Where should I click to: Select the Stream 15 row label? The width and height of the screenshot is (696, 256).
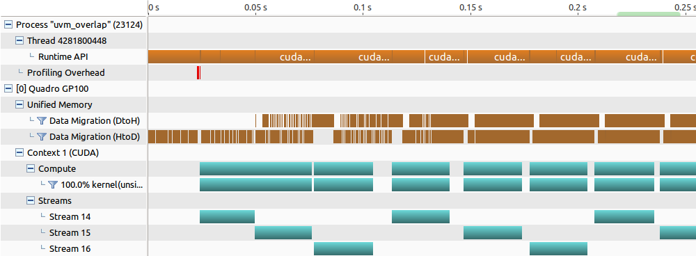click(x=70, y=232)
